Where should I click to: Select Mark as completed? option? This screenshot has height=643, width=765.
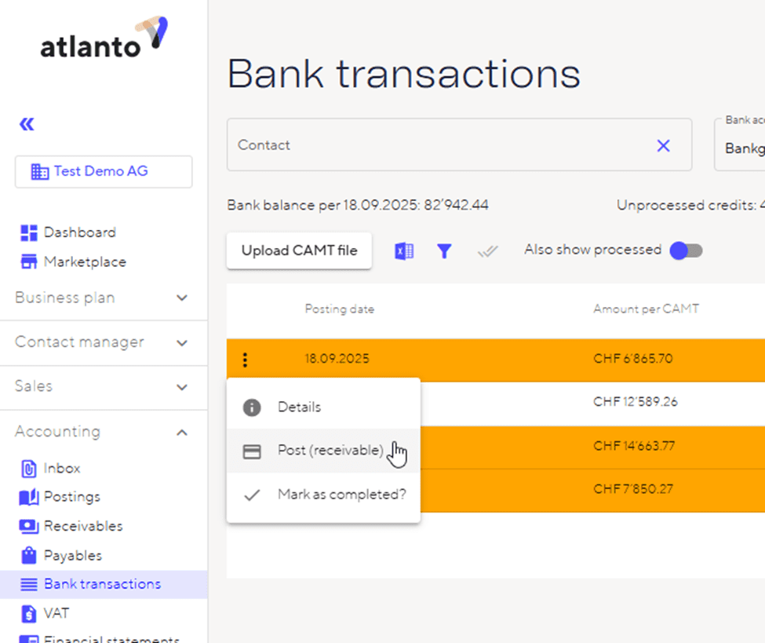click(341, 495)
